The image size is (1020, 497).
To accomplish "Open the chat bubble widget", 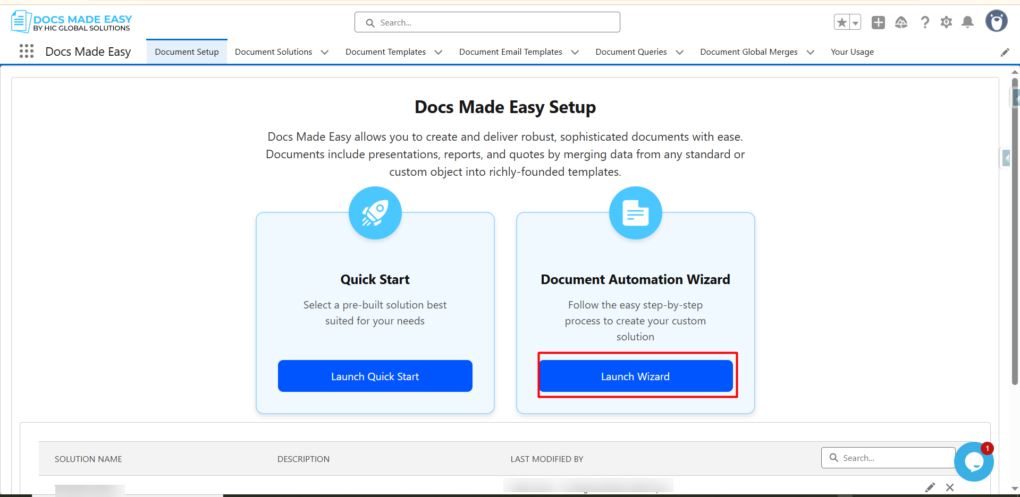I will [974, 461].
